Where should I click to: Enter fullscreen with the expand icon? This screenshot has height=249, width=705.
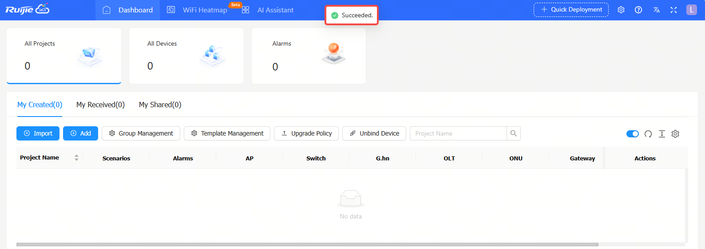click(x=673, y=10)
